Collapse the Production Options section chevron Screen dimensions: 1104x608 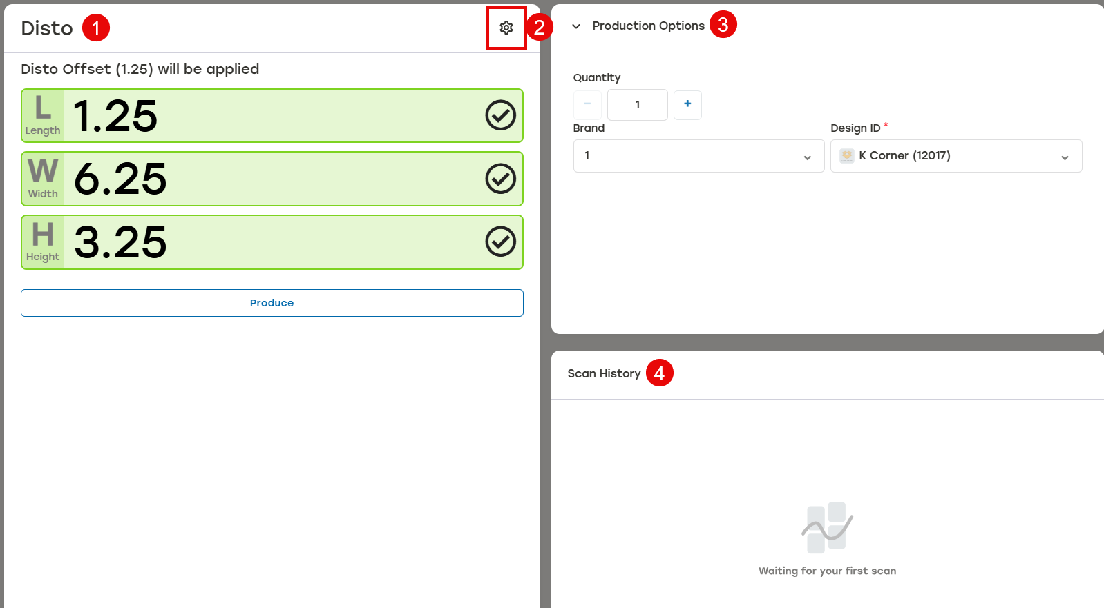pos(576,26)
